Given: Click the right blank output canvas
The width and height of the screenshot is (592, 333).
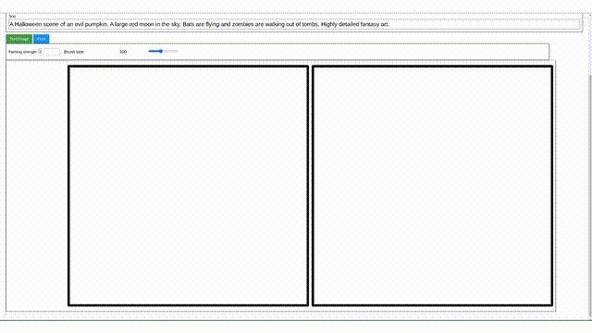Looking at the screenshot, I should 432,185.
